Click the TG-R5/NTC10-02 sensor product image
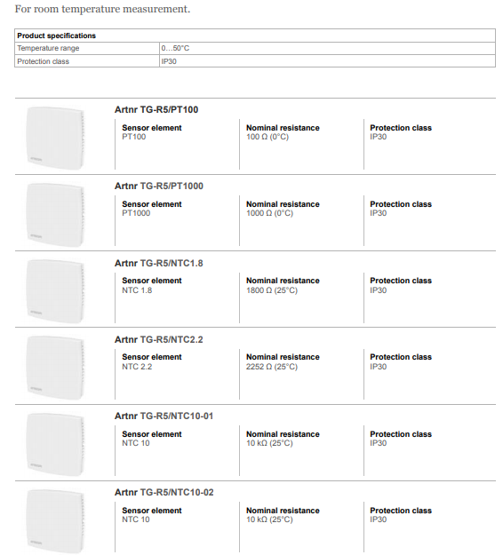Screen dimensions: 503x555 [x=55, y=520]
